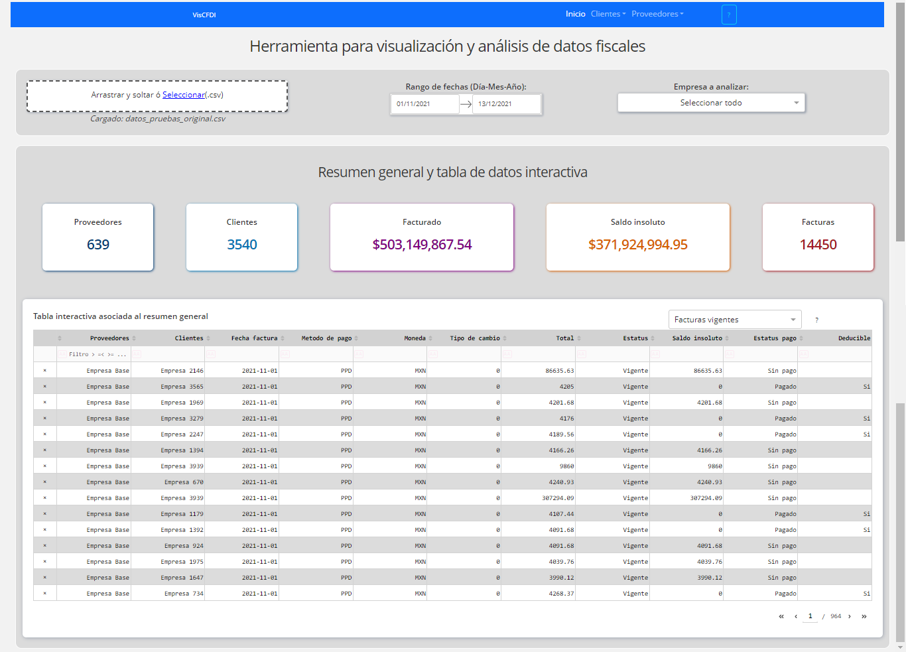This screenshot has height=652, width=906.
Task: Expand the Proveedores menu in the navbar
Action: tap(657, 14)
